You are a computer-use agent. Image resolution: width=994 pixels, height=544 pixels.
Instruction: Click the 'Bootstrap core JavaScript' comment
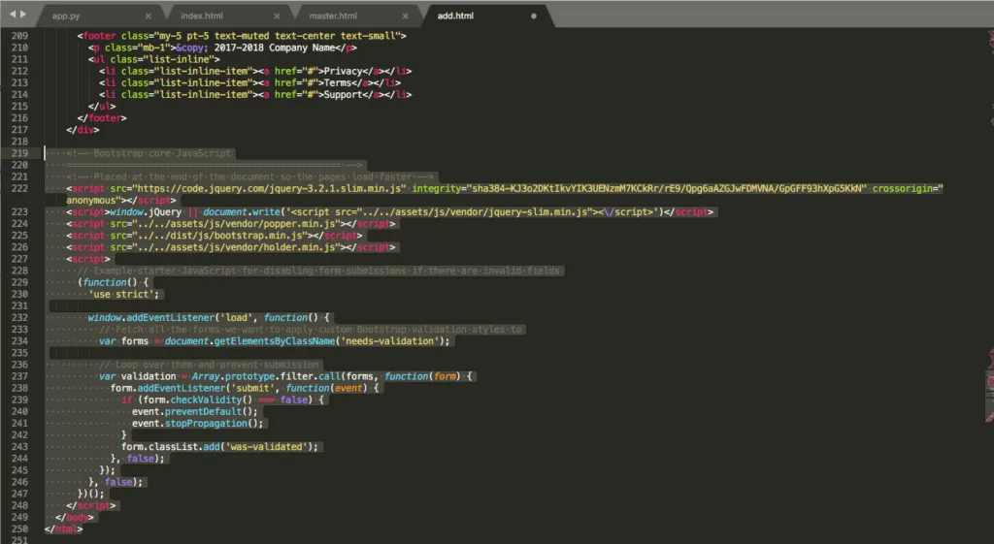pos(162,153)
